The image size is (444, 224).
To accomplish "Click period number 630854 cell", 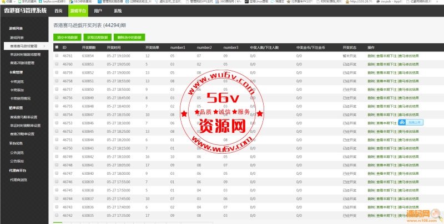I will [x=88, y=56].
